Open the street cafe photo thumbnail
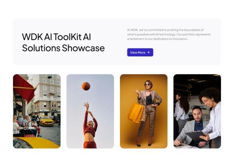This screenshot has height=167, width=234. [37, 111]
